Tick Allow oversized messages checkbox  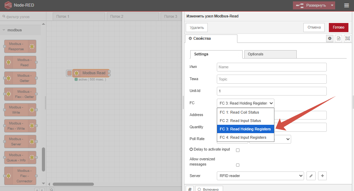(x=238, y=165)
